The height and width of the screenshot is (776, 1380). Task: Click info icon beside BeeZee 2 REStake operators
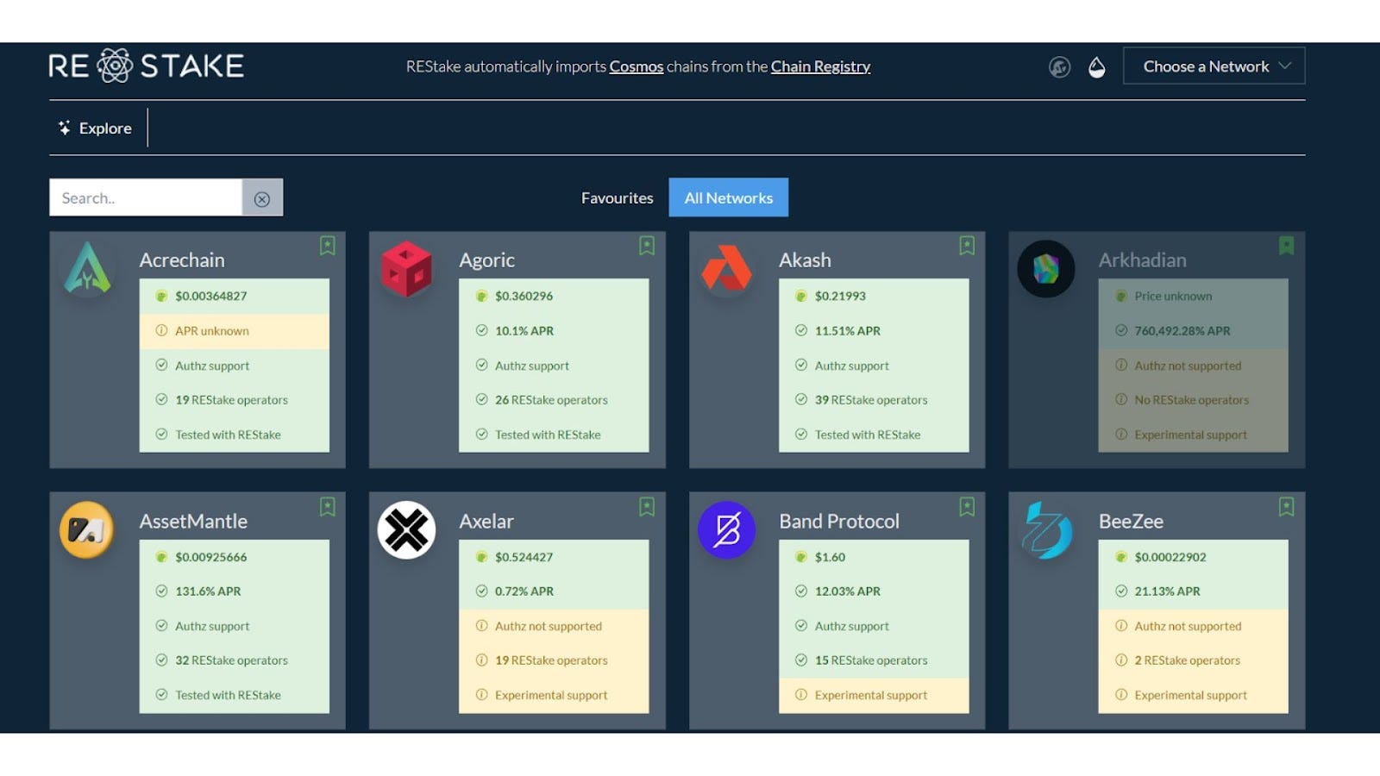point(1121,660)
